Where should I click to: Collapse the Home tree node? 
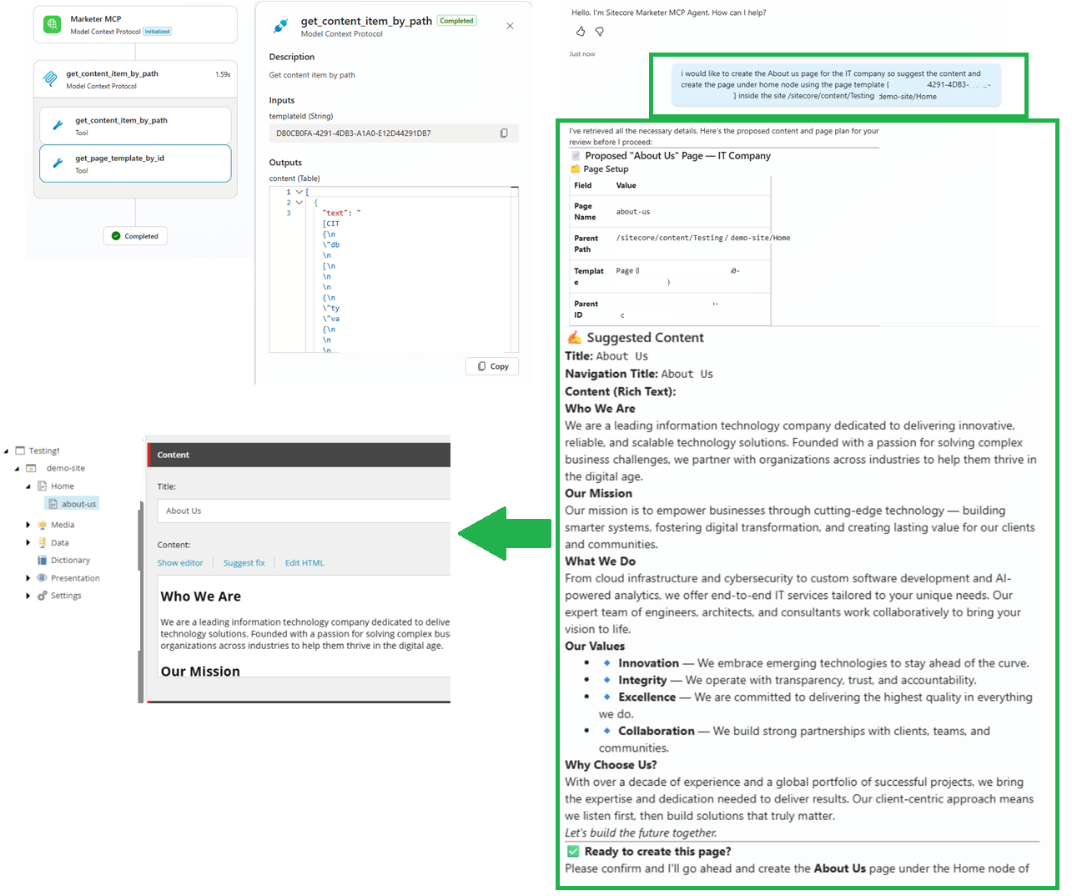click(x=28, y=486)
